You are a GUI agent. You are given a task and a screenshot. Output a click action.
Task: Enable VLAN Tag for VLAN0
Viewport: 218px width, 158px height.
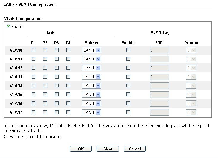128,50
